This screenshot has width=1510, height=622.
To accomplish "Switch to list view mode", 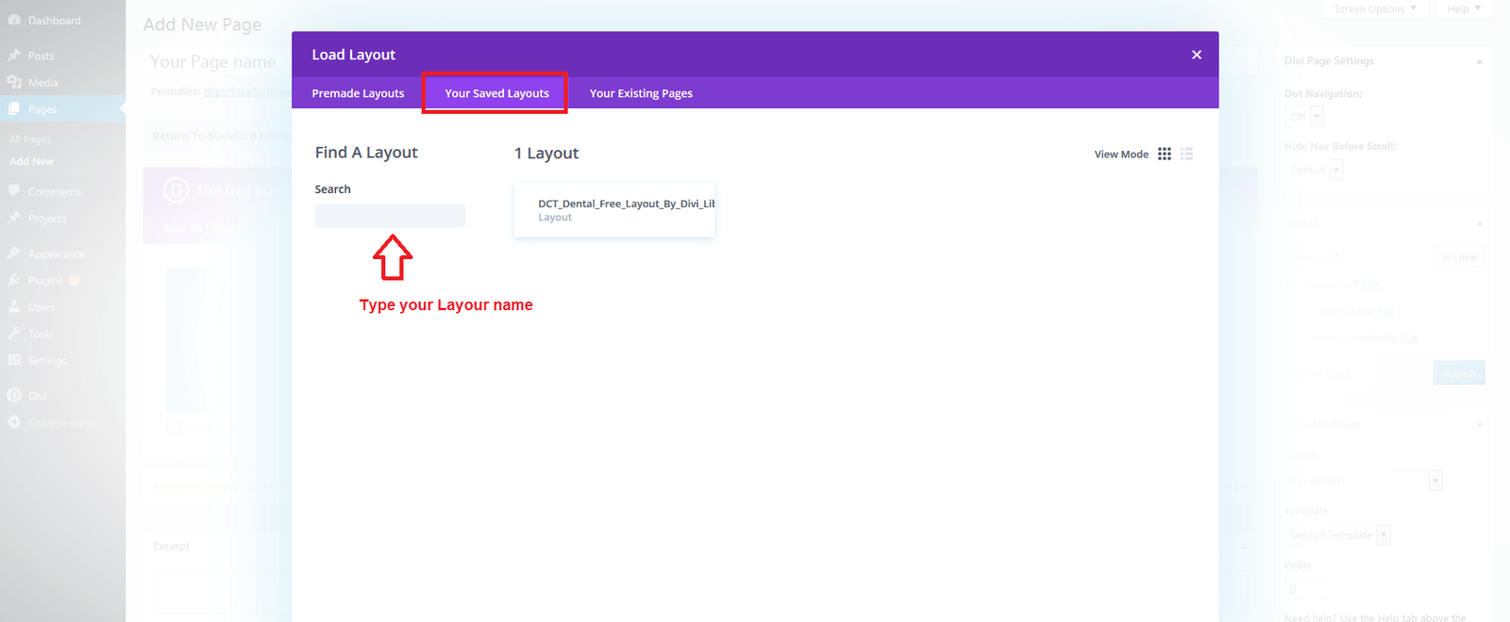I will click(x=1186, y=154).
